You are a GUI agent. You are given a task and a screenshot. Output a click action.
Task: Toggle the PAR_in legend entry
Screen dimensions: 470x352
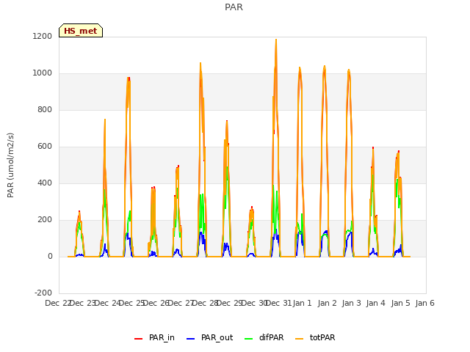[154, 337]
